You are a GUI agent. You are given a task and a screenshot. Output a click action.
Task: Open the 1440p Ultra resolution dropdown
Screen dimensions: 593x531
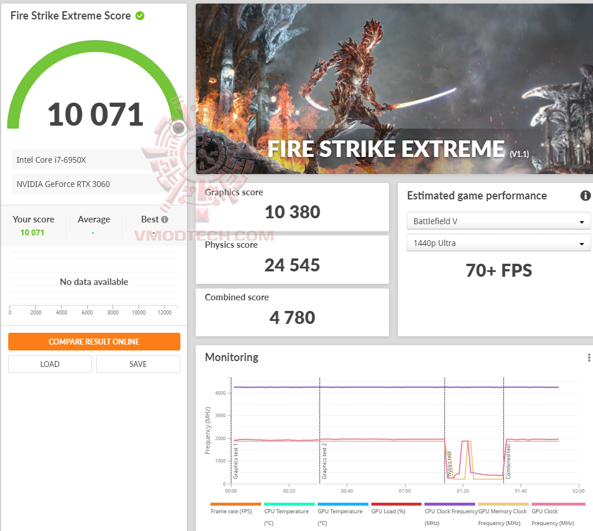coord(498,242)
